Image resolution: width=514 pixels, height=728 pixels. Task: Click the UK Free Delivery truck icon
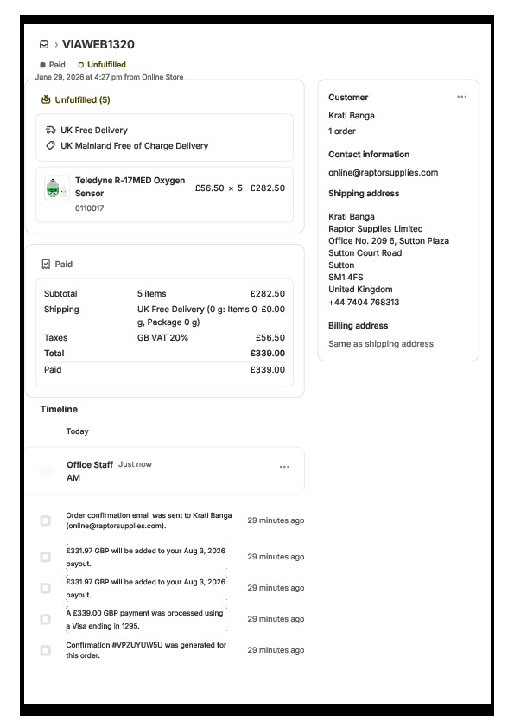pyautogui.click(x=51, y=130)
